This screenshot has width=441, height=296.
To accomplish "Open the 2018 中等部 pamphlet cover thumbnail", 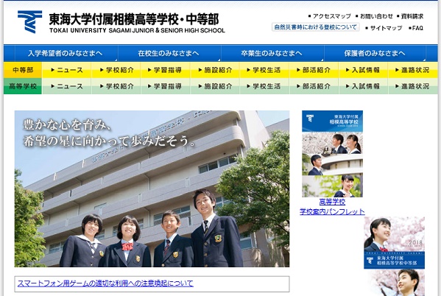I will click(x=395, y=256).
